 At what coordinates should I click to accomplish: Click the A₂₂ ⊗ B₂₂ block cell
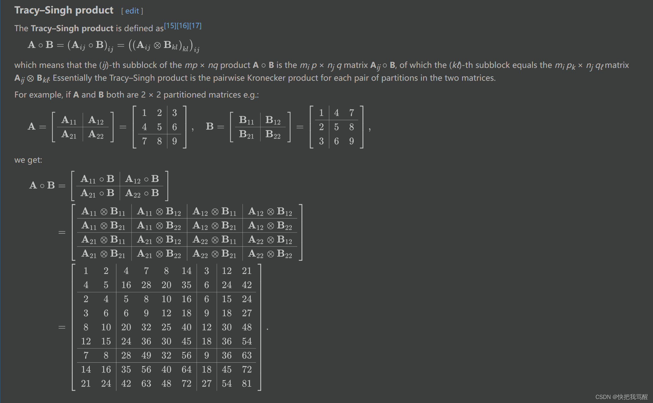pyautogui.click(x=270, y=254)
